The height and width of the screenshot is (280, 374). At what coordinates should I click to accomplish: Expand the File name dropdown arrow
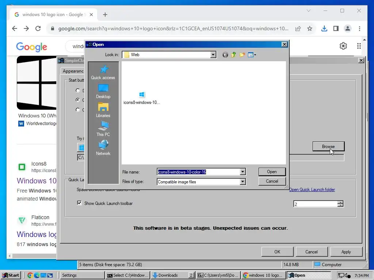coord(243,172)
